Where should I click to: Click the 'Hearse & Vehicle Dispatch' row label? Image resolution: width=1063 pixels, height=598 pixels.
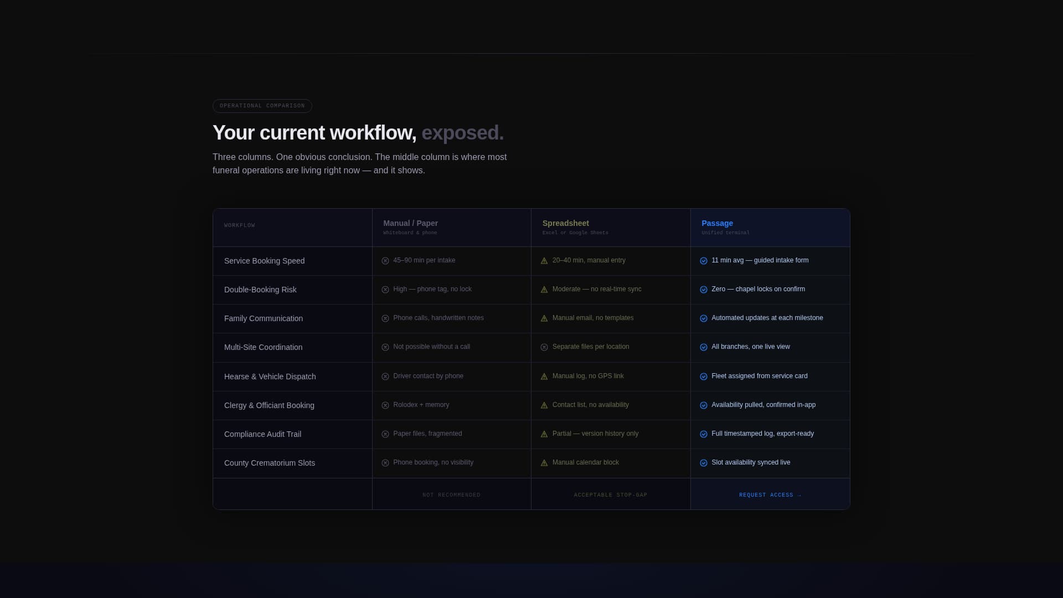coord(270,377)
